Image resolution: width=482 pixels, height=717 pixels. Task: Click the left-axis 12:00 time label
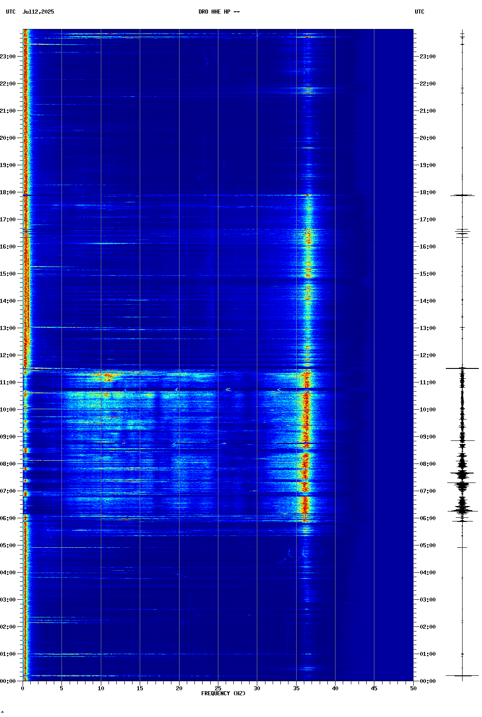point(8,355)
